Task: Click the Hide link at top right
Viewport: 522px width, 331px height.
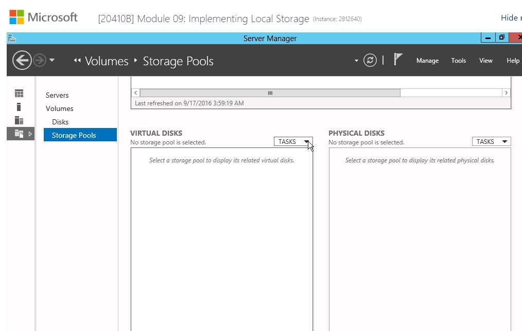Action: coord(511,18)
